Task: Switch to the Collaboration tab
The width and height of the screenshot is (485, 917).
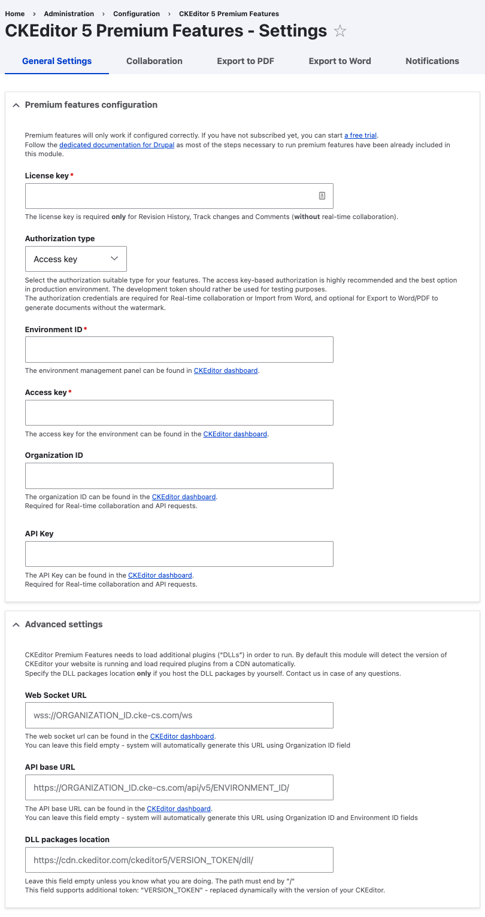Action: (x=154, y=60)
